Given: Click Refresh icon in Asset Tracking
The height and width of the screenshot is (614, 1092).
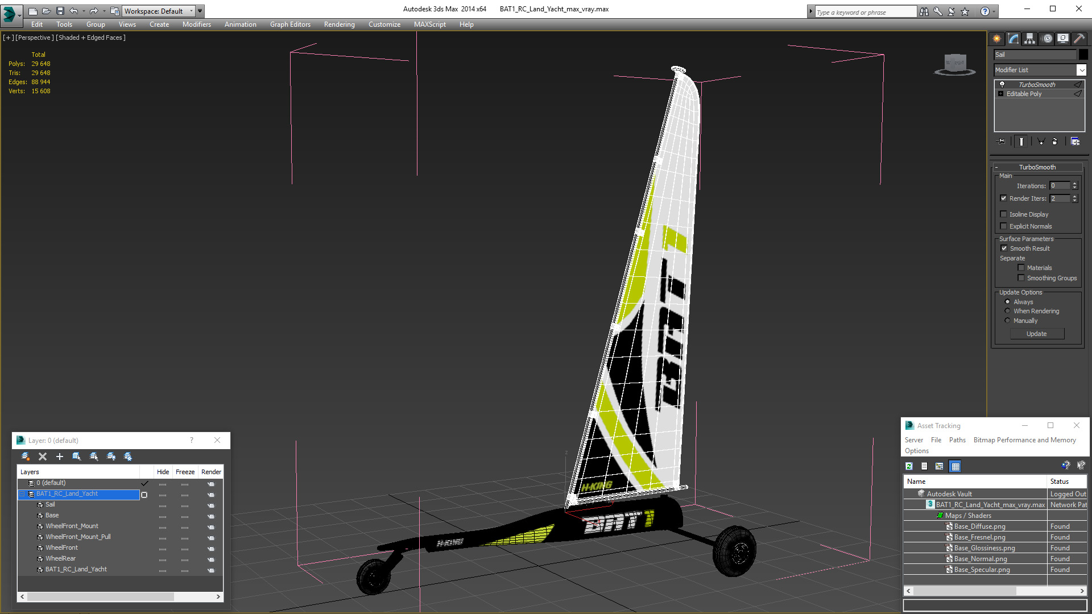Looking at the screenshot, I should tap(909, 466).
